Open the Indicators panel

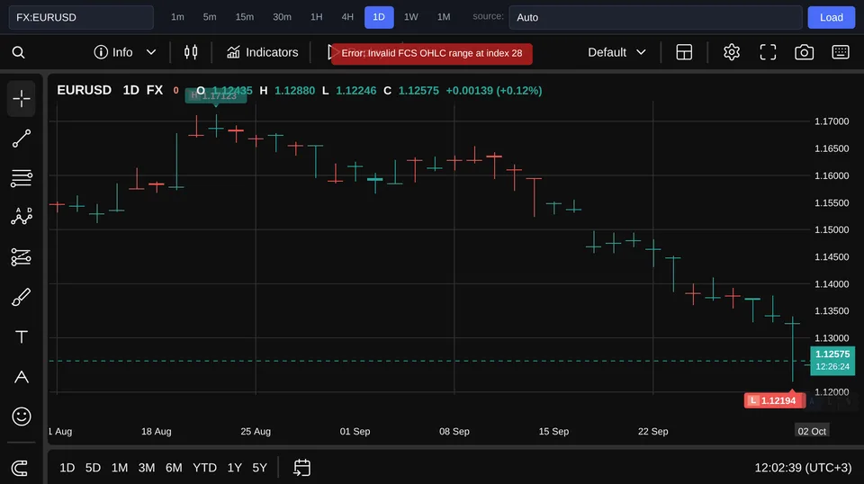[x=263, y=52]
